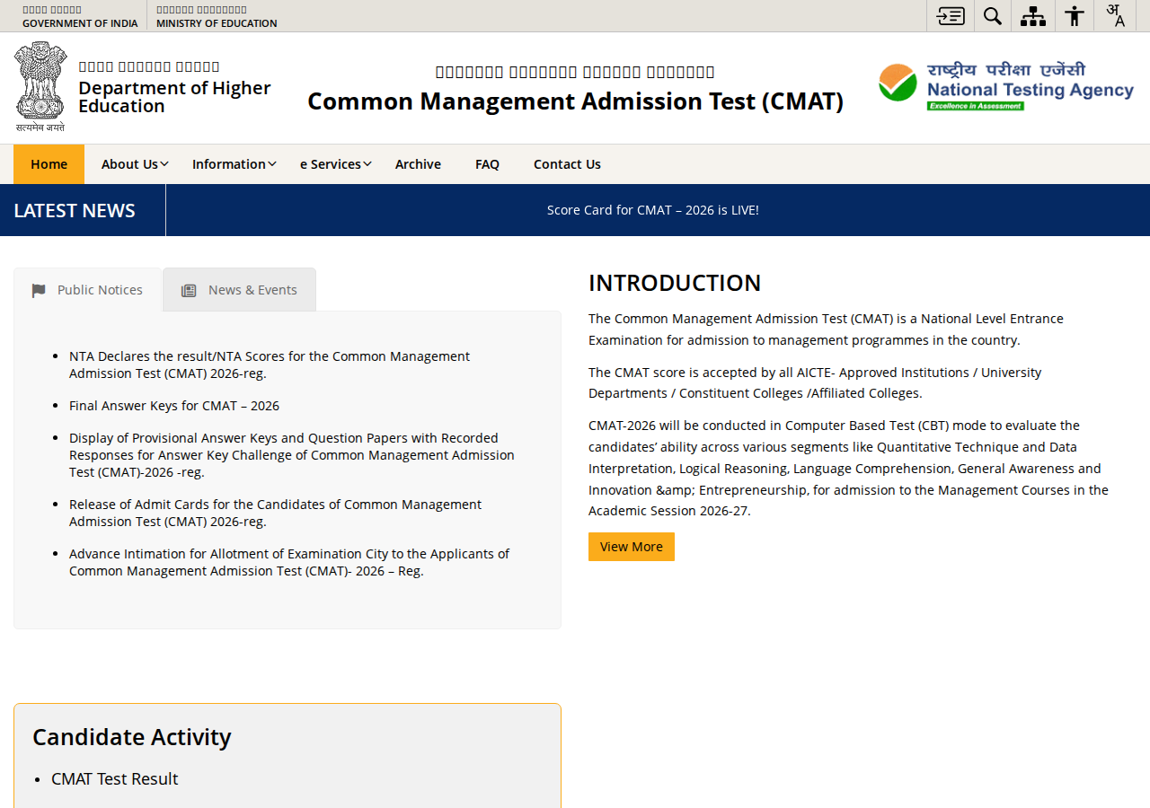
Task: Click the Common Management Admission Test (CMAT) title
Action: pos(575,101)
